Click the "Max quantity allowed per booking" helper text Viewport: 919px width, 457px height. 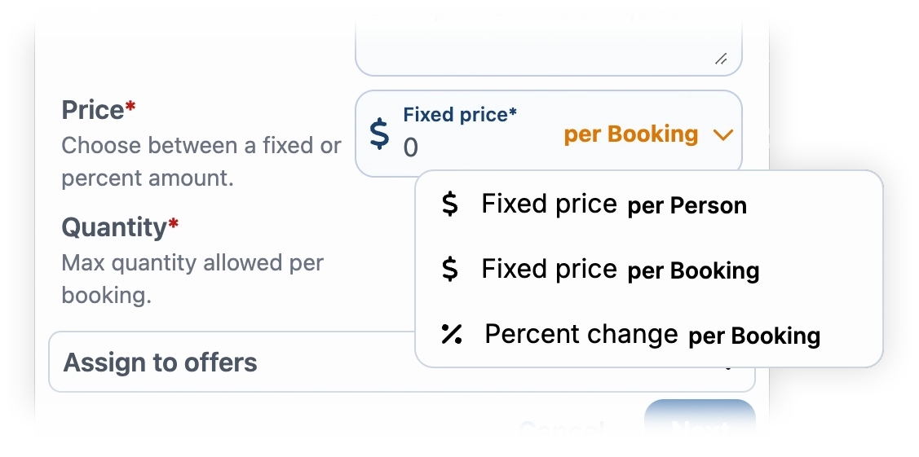click(192, 279)
